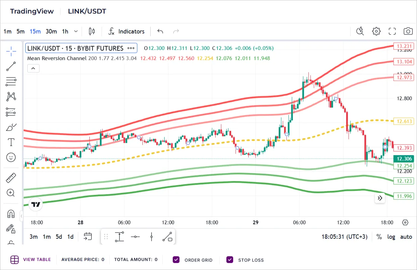Select the trend line drawing tool
The width and height of the screenshot is (417, 270).
[11, 66]
